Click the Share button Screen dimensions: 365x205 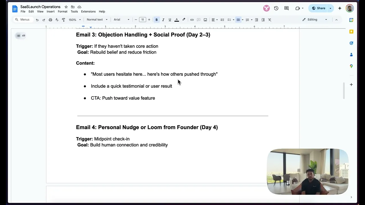pos(319,8)
